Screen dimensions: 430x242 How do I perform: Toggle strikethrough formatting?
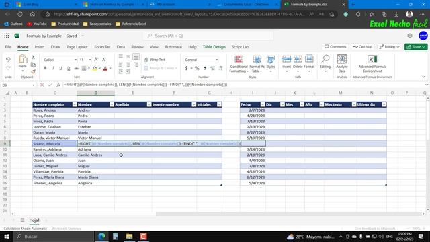(x=76, y=68)
